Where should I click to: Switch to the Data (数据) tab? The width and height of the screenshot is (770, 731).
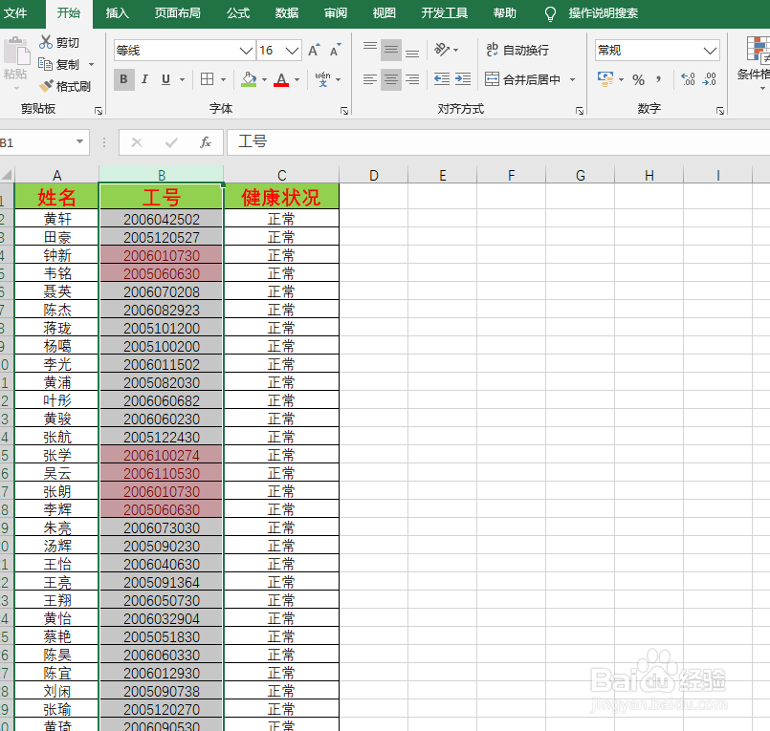point(287,13)
